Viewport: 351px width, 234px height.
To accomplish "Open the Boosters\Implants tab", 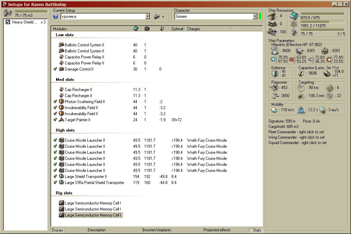I will point(157,230).
